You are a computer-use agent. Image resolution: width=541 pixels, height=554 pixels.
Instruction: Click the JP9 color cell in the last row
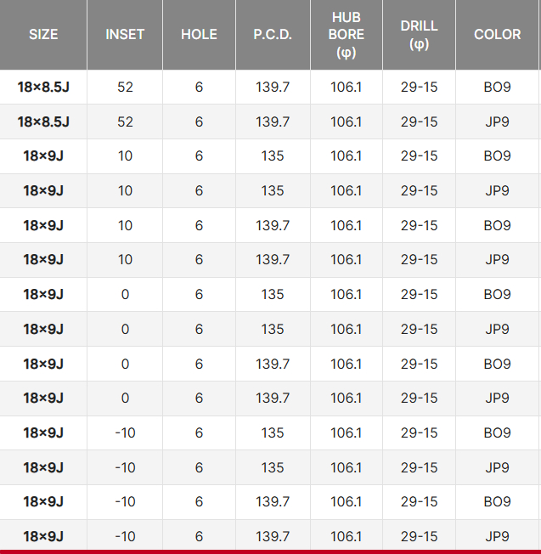coord(498,536)
